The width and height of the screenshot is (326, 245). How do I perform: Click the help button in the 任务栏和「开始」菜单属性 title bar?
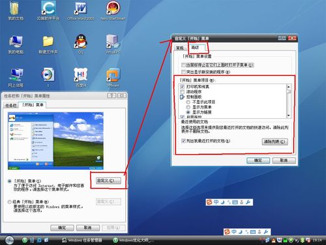pos(111,95)
